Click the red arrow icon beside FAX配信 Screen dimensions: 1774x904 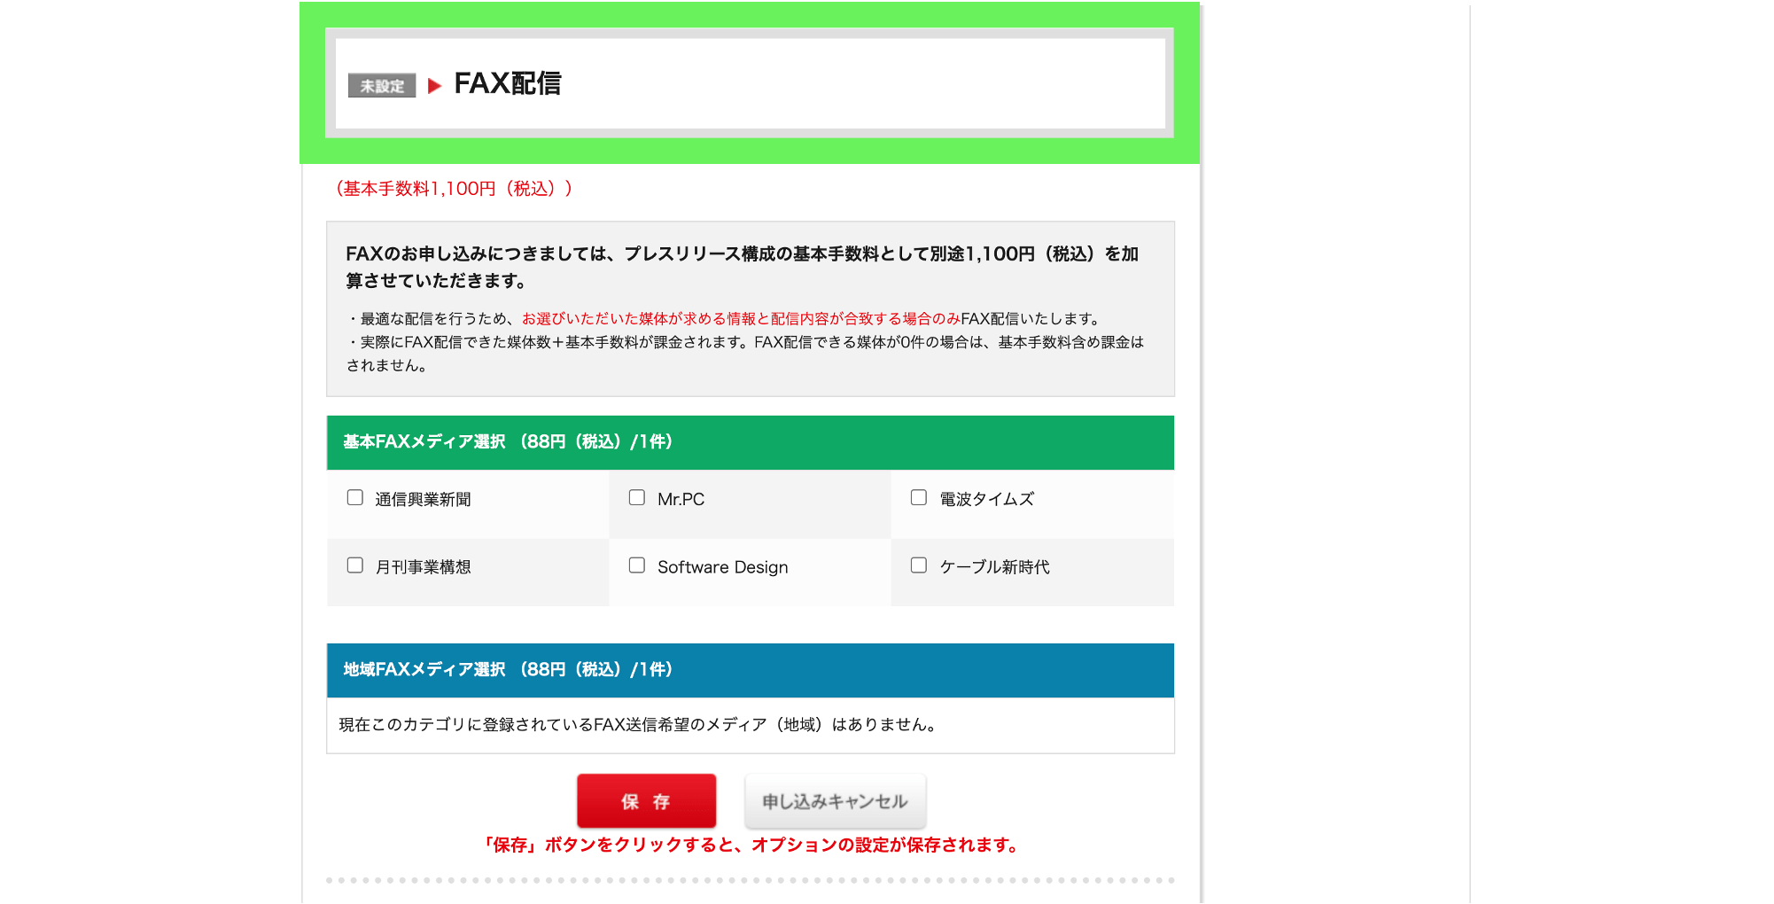(434, 86)
